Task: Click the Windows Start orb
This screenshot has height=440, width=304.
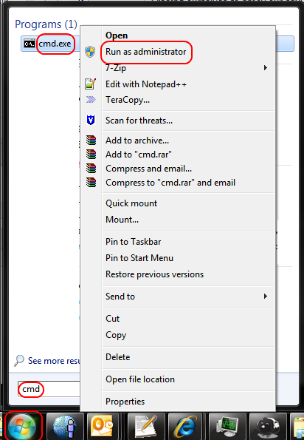Action: [x=22, y=427]
